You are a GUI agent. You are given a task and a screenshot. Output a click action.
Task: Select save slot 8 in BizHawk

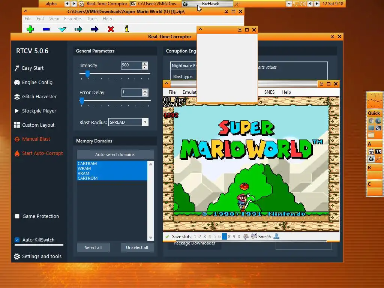tap(229, 237)
